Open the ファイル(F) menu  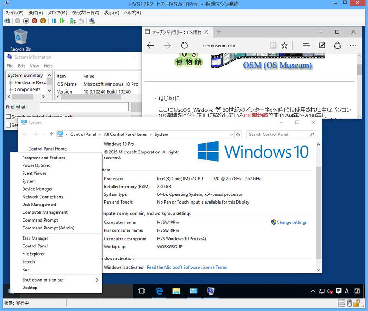pos(14,13)
